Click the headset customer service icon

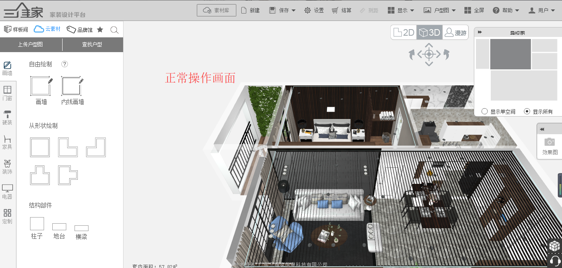point(555,261)
